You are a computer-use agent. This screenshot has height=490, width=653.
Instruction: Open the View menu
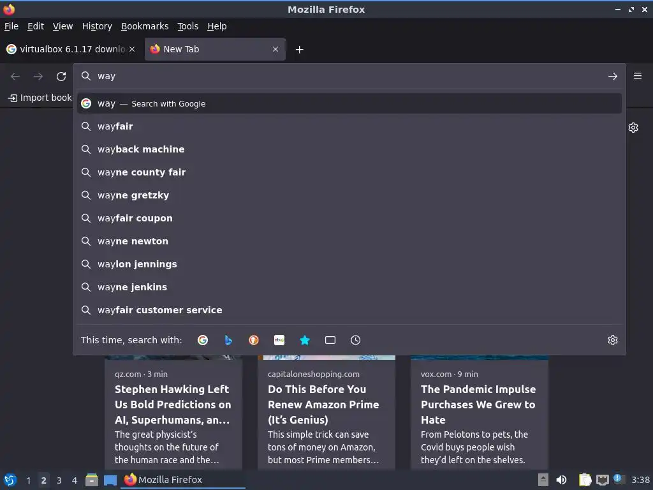click(63, 26)
